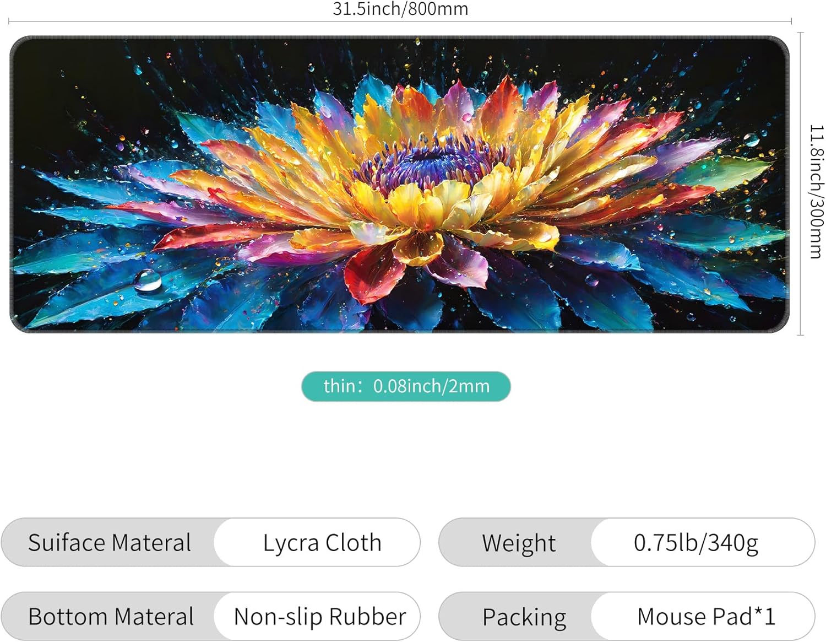Click the 0.75lb/340g value pill
The height and width of the screenshot is (642, 826).
click(x=703, y=542)
